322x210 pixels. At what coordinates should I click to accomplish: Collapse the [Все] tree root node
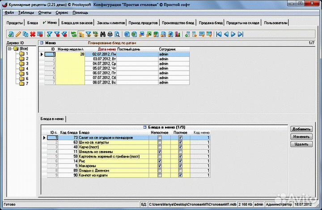[10, 48]
